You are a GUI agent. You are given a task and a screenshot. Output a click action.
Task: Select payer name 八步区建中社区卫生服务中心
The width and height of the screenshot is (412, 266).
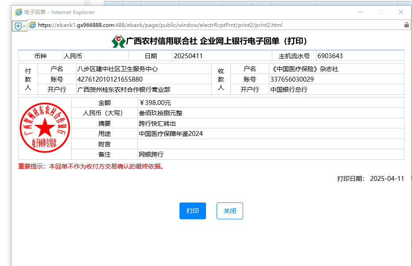118,69
